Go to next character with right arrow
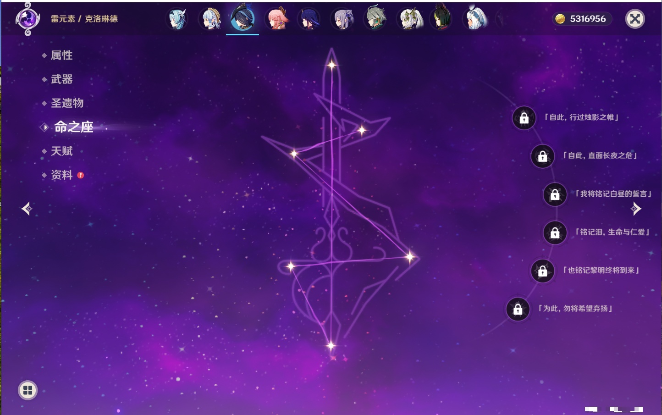Image resolution: width=662 pixels, height=415 pixels. click(636, 209)
